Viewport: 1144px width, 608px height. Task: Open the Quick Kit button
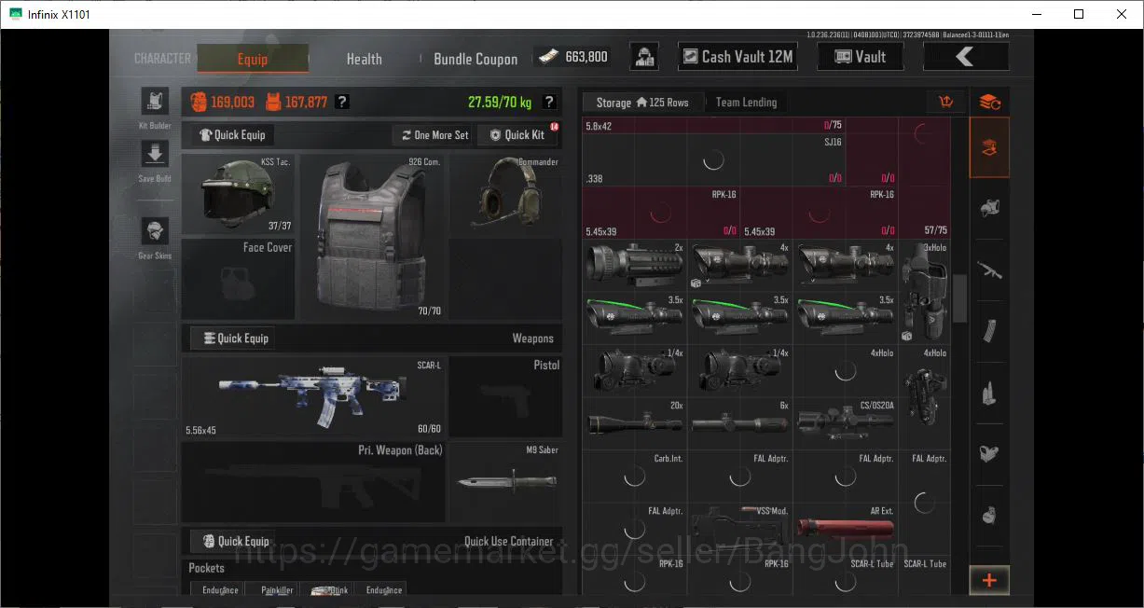(517, 135)
